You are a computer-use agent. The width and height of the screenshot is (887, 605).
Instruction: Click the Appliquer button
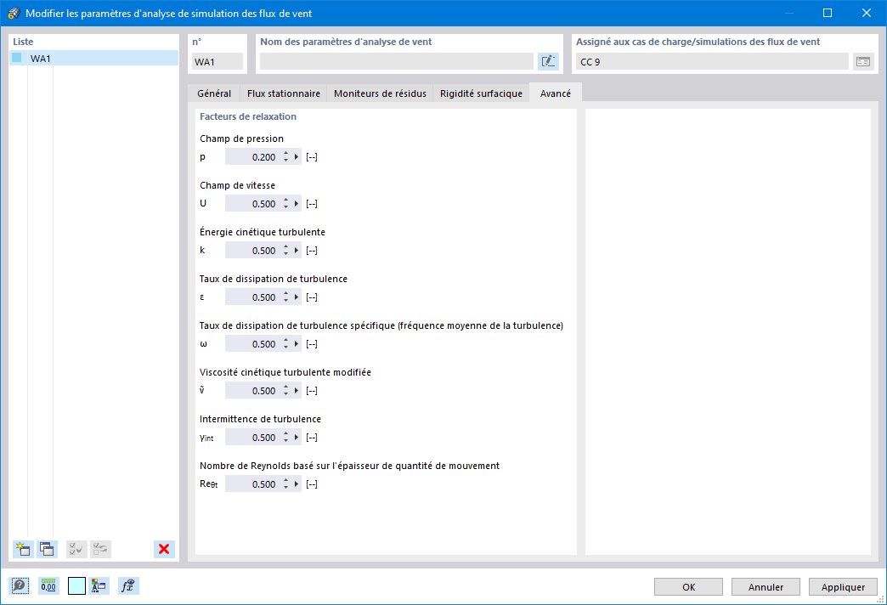[843, 587]
